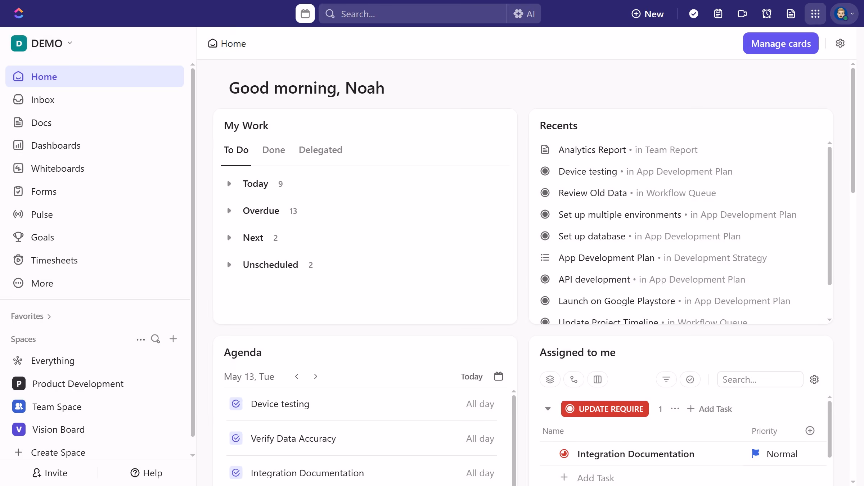Switch to the Delegated tab

(x=320, y=150)
